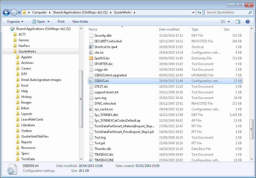Open the address bar previous locations dropdown
Viewport: 256px width, 178px height.
[x=193, y=12]
